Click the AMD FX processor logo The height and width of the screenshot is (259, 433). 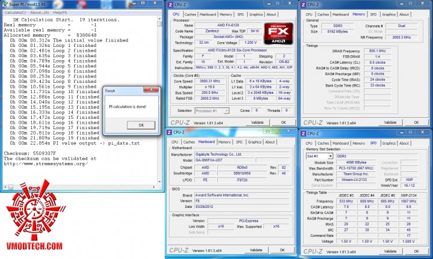[278, 34]
